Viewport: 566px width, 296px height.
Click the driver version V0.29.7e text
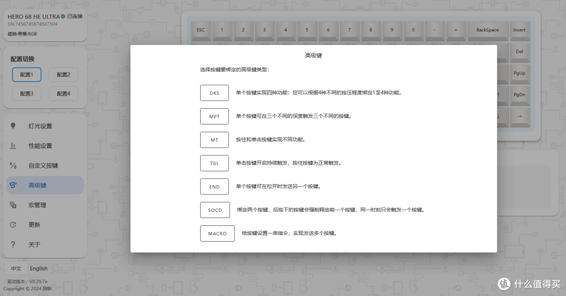pyautogui.click(x=27, y=281)
